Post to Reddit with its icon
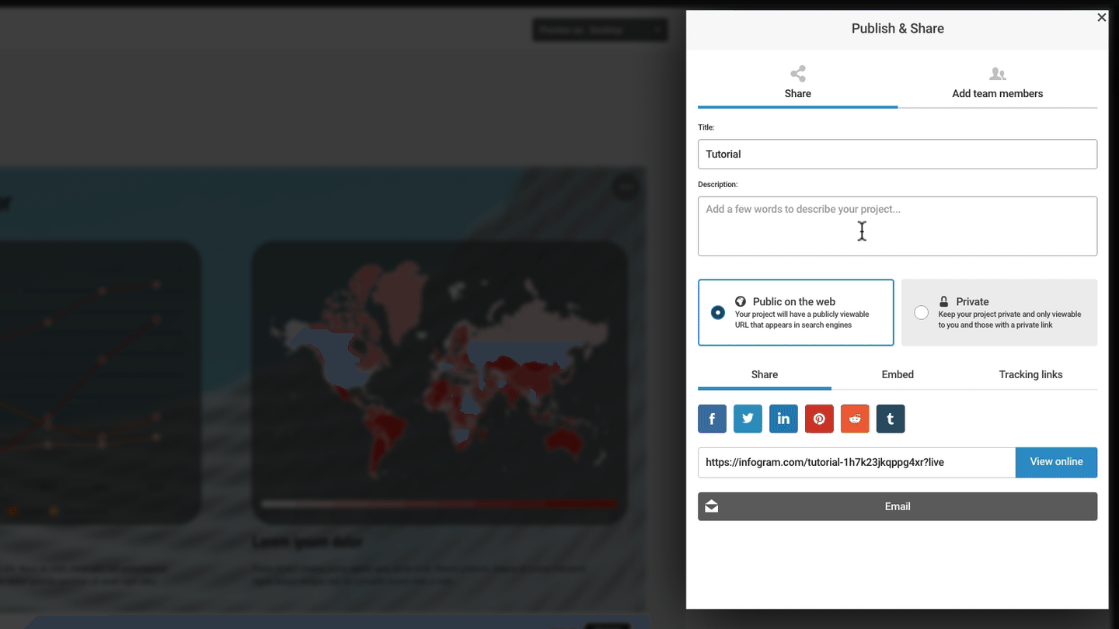The image size is (1119, 629). tap(855, 419)
